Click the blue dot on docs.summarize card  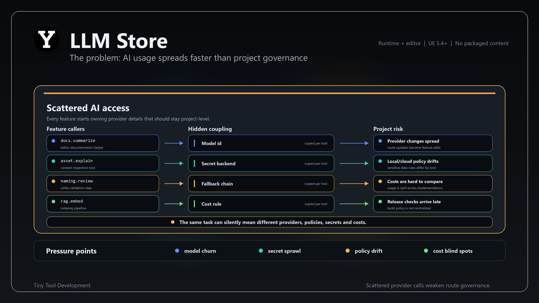[53, 141]
